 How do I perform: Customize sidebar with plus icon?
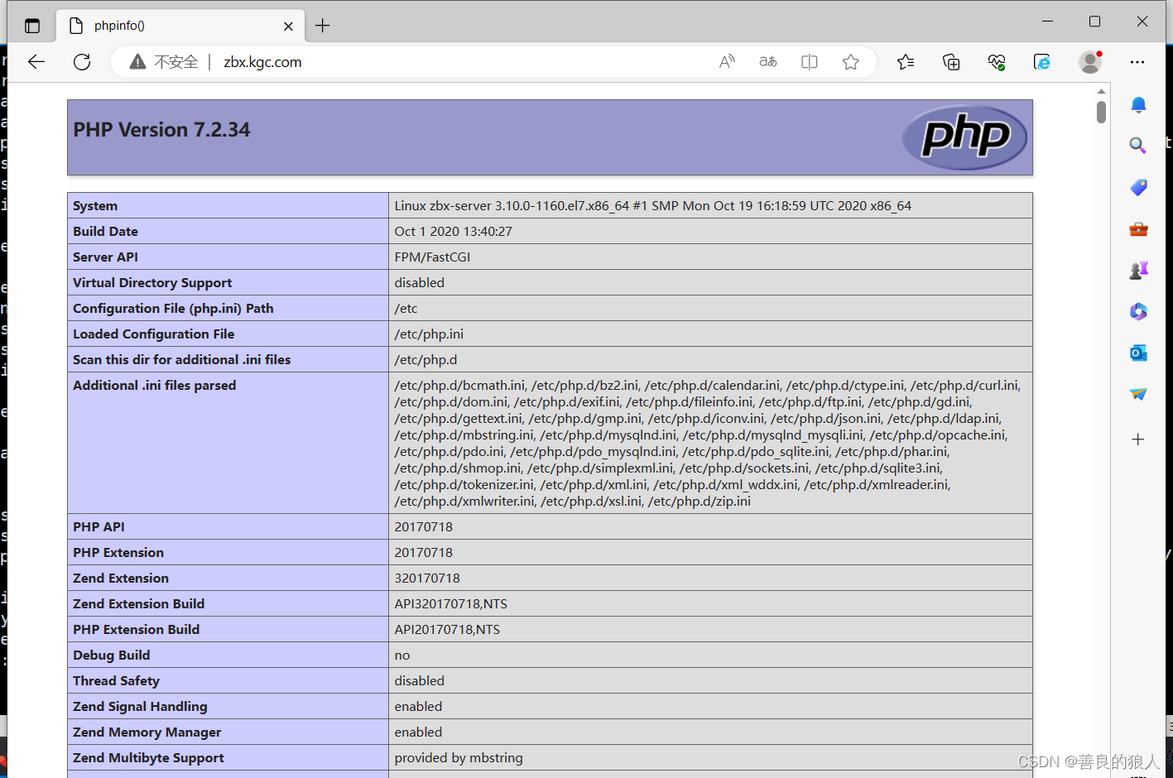click(1138, 439)
